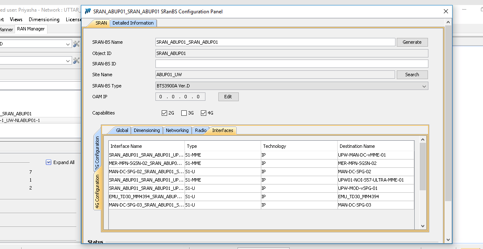This screenshot has height=249, width=483.
Task: Open the Views menu
Action: (16, 20)
